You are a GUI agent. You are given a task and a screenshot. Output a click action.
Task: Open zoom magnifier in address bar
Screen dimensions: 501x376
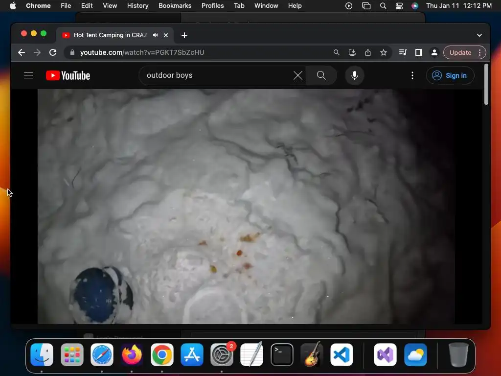click(336, 52)
